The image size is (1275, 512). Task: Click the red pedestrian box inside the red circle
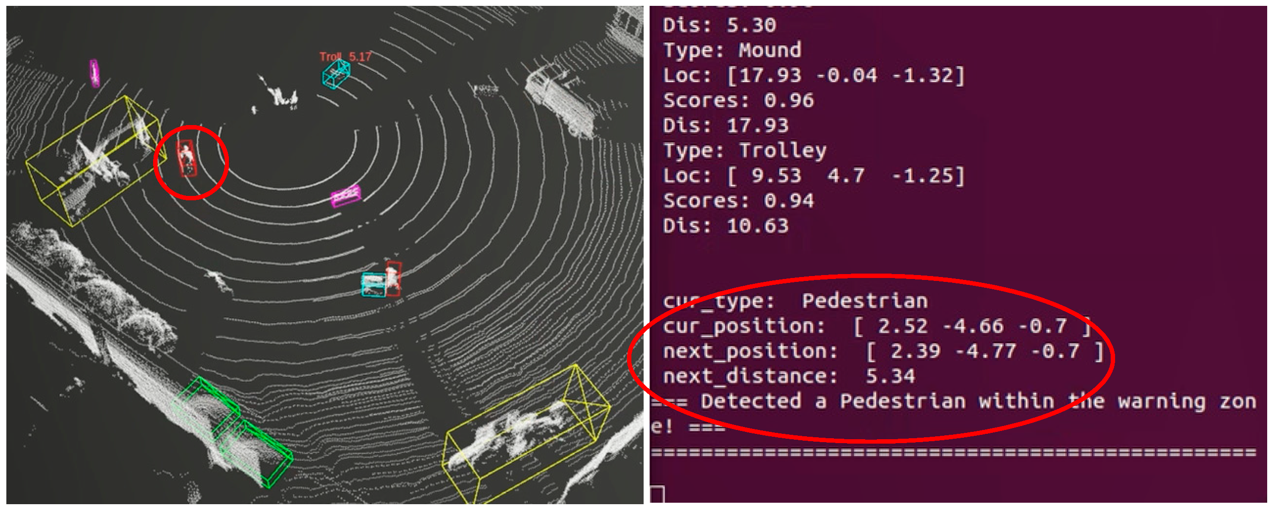(x=187, y=158)
